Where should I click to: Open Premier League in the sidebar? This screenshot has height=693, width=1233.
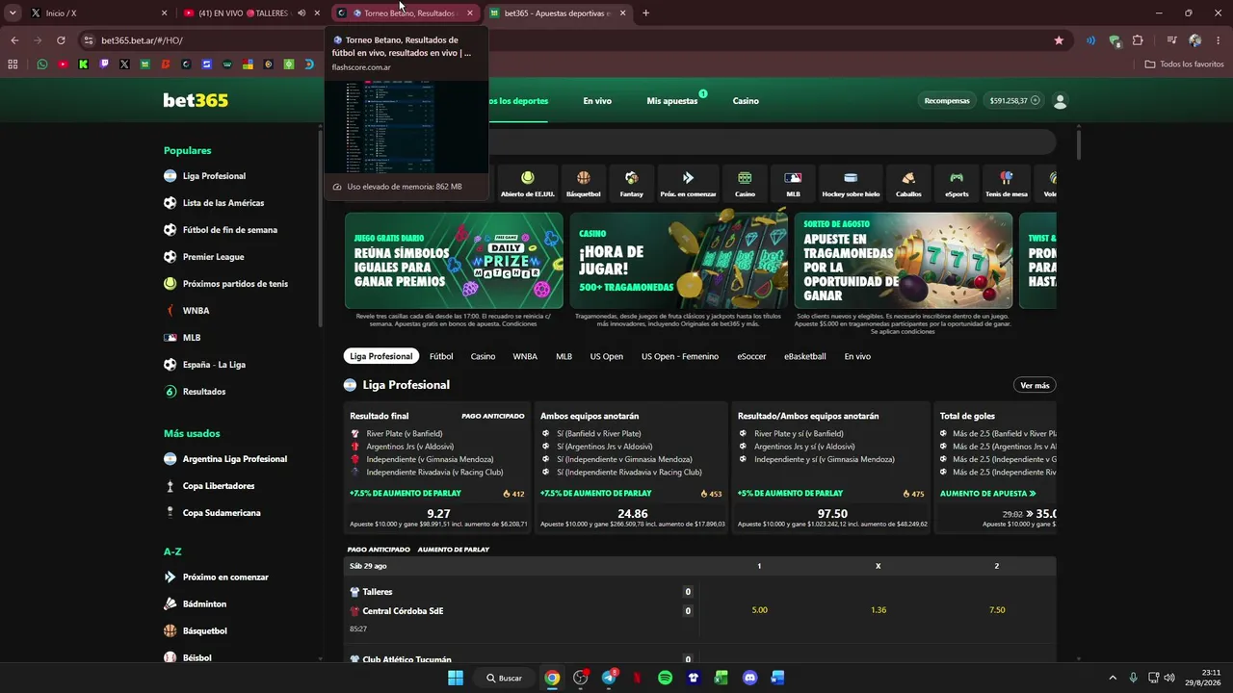coord(213,257)
